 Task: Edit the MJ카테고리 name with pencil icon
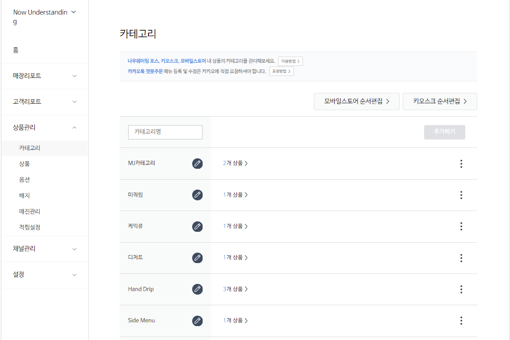tap(197, 163)
